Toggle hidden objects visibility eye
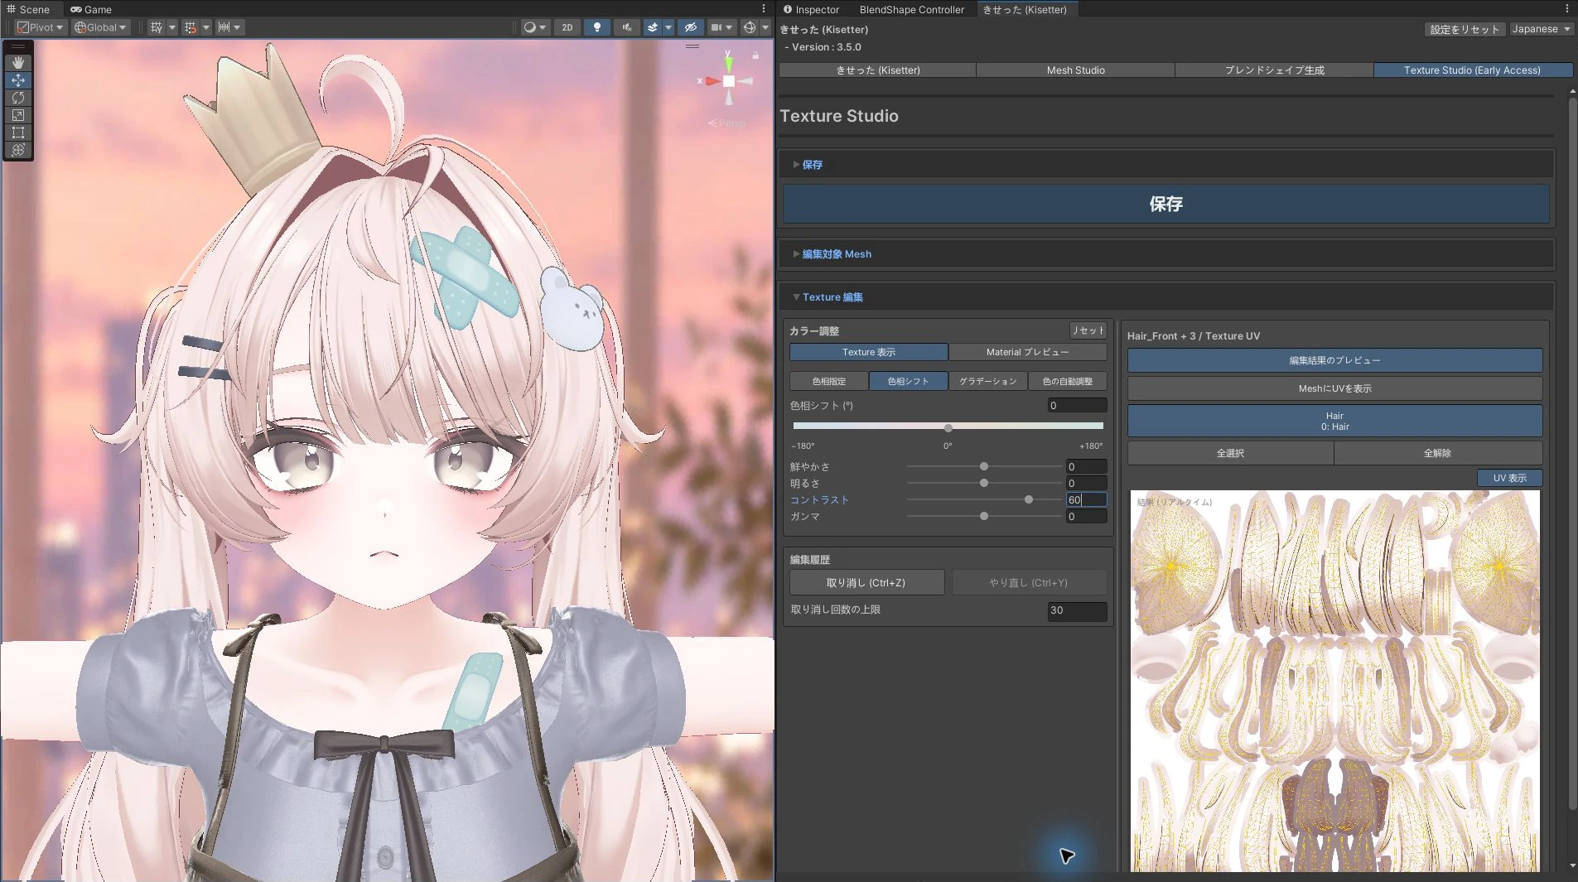 click(x=690, y=27)
